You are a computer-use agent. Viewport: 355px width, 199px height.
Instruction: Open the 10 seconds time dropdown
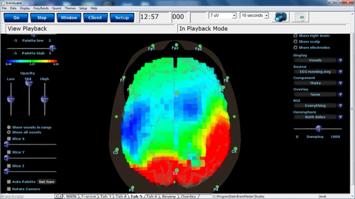point(254,16)
